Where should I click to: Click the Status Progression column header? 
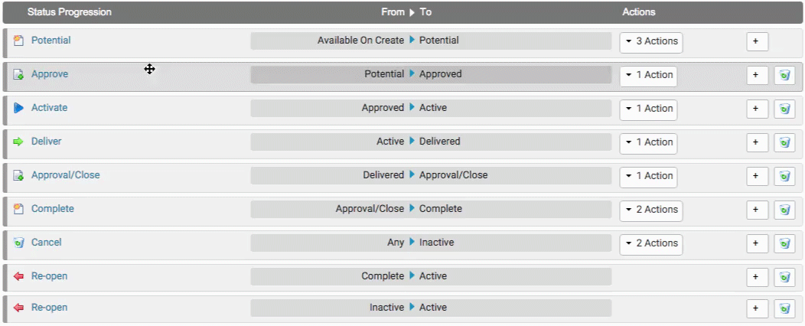(69, 12)
